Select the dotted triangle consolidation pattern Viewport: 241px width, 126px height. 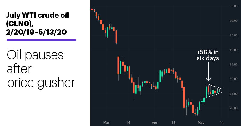[x=215, y=90]
